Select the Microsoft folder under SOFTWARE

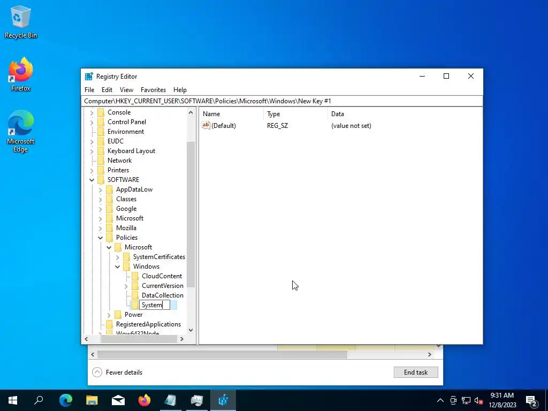click(x=130, y=218)
